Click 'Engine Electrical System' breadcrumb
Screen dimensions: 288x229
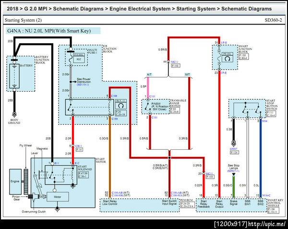coord(140,9)
